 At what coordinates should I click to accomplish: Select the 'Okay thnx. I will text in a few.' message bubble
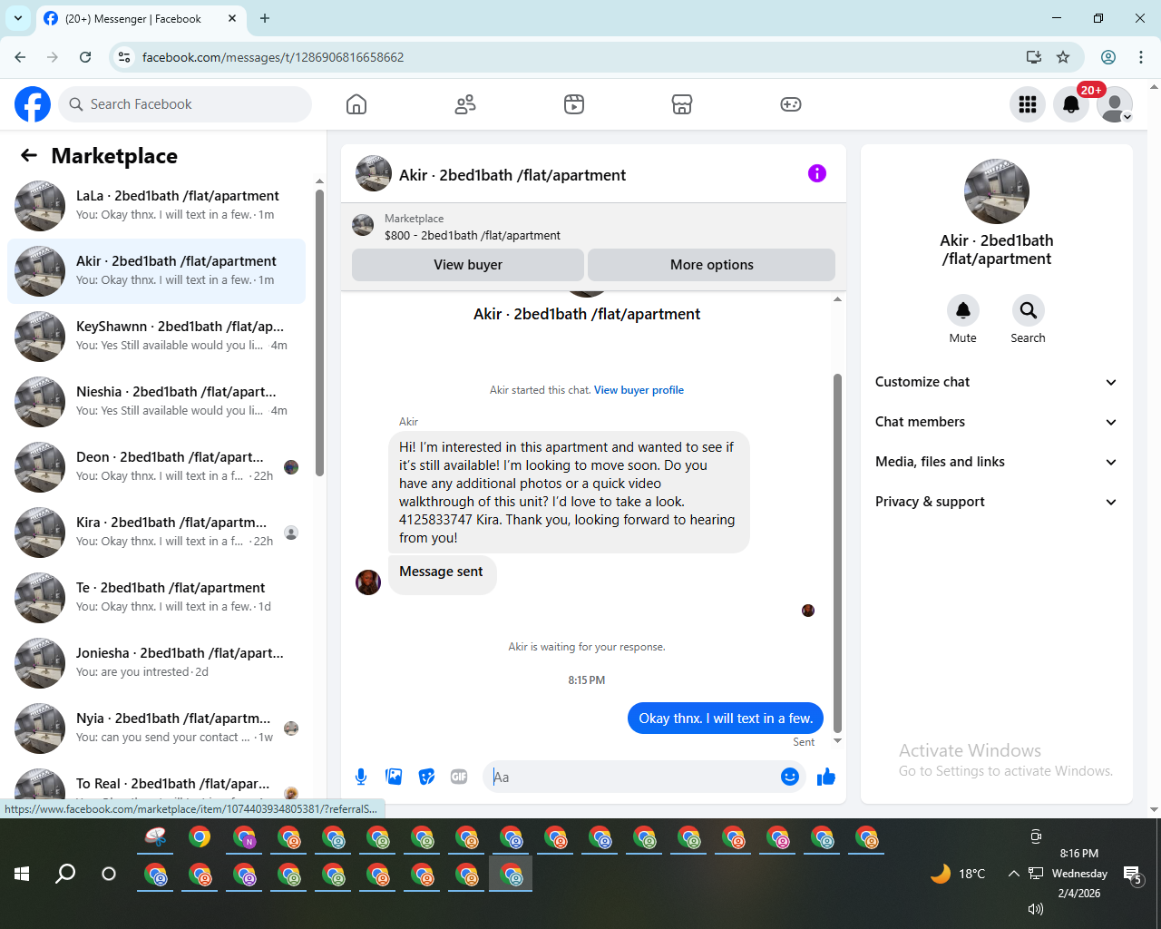coord(726,718)
